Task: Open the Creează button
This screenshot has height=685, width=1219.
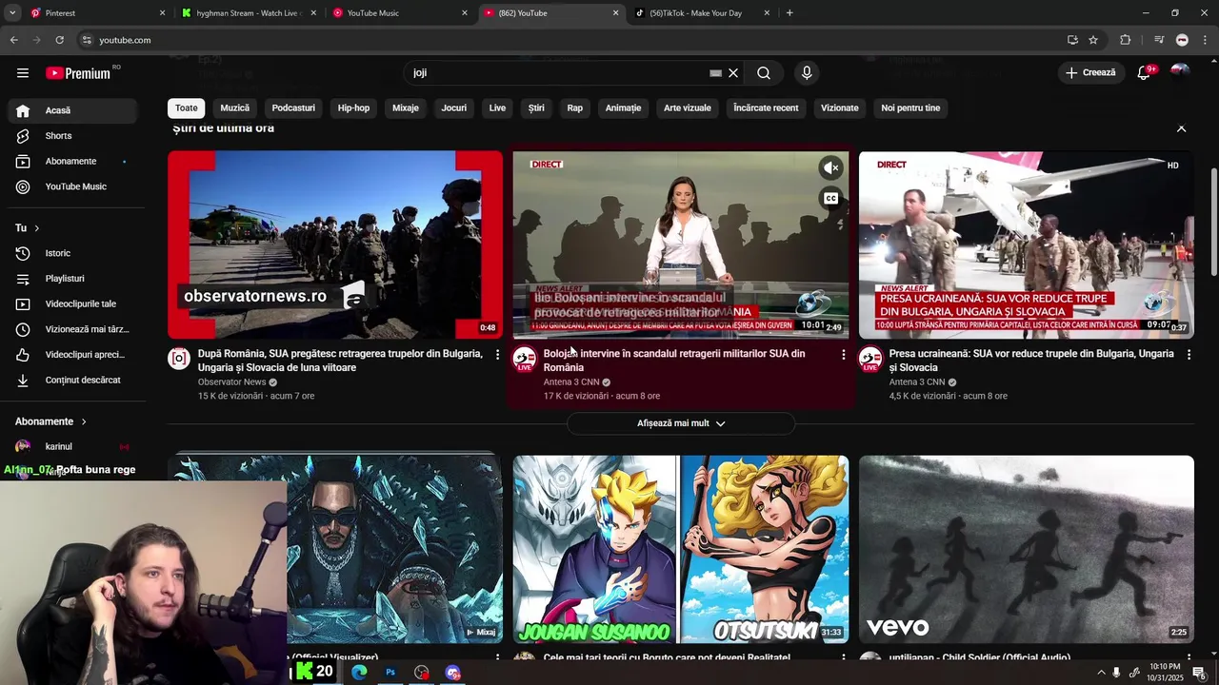Action: 1090,72
